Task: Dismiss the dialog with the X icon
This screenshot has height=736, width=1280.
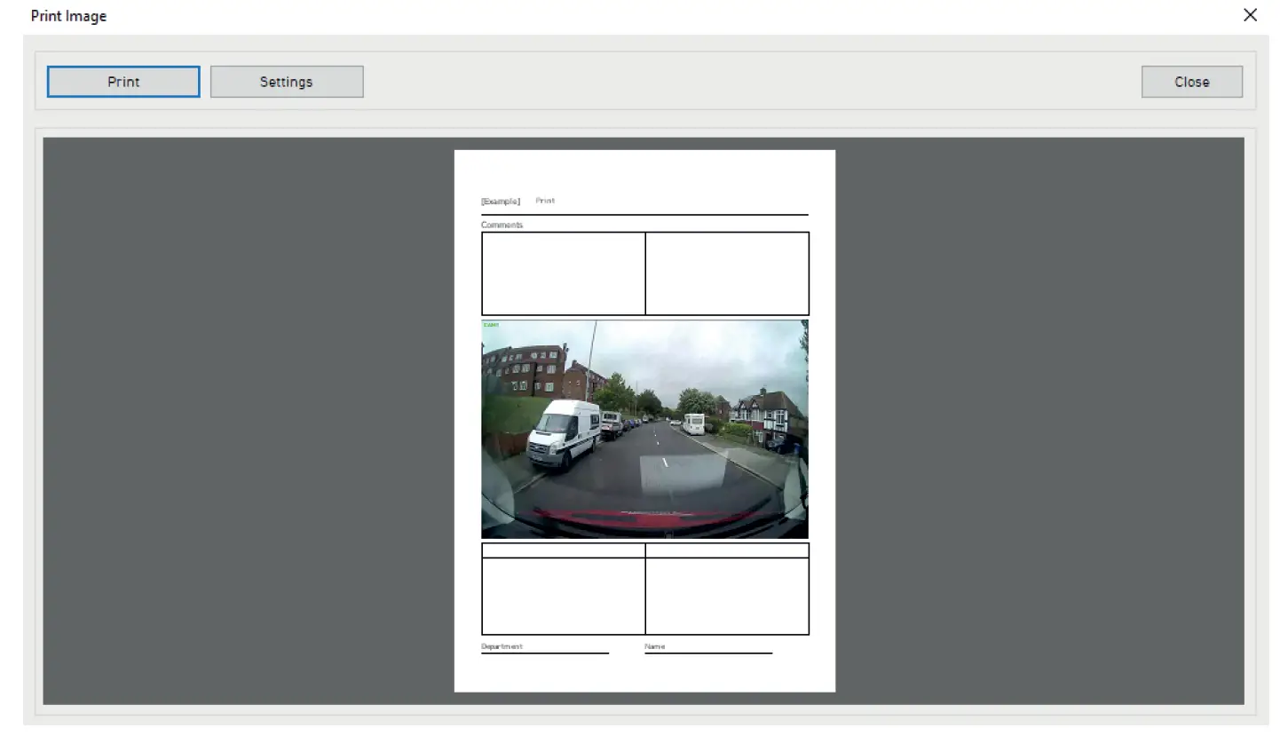Action: point(1250,15)
